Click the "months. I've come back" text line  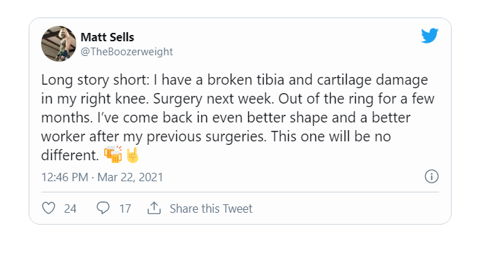[x=226, y=118]
